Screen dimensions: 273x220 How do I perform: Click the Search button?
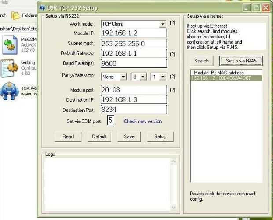click(201, 61)
